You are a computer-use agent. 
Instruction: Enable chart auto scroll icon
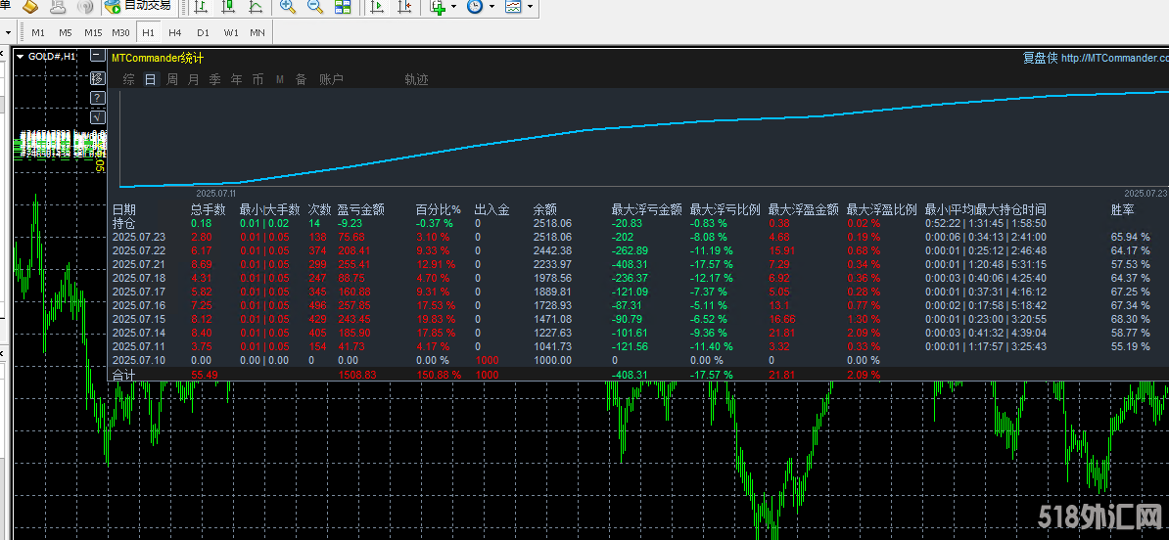click(x=377, y=7)
